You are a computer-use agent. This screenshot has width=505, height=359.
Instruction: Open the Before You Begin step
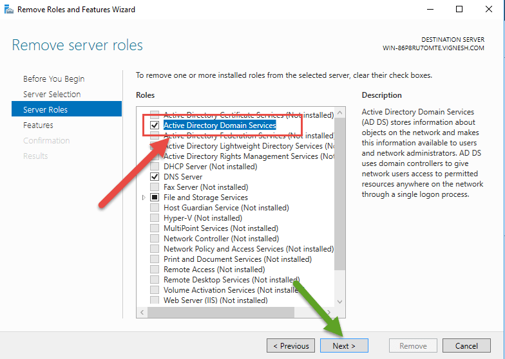click(53, 78)
